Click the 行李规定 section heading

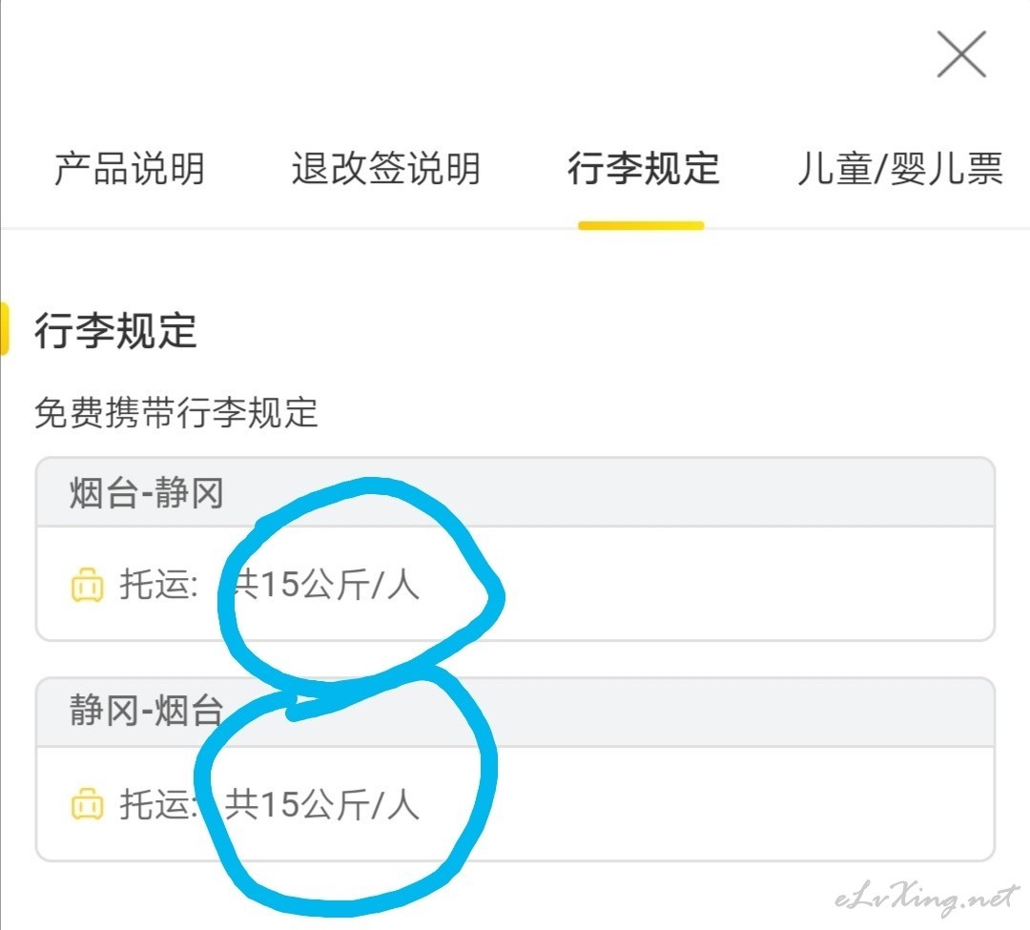tap(115, 330)
